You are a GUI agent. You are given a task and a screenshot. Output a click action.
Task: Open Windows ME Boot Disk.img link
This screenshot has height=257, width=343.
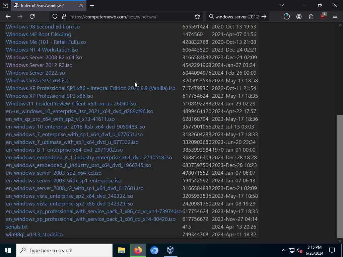38,34
